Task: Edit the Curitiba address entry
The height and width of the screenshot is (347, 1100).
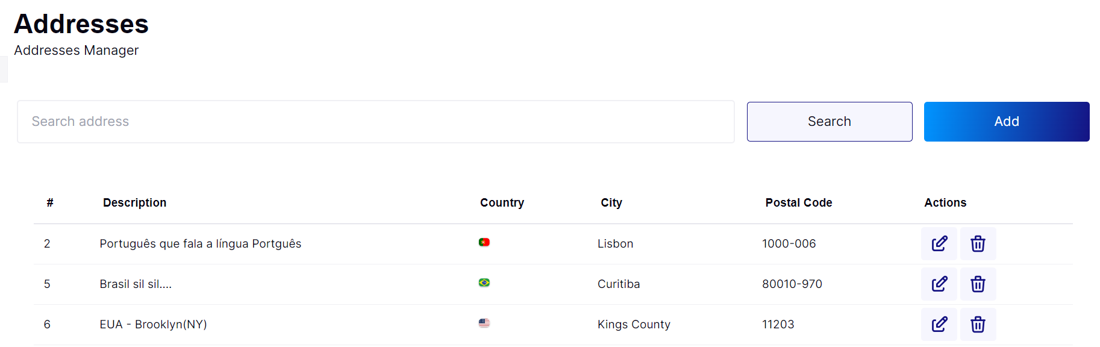Action: click(939, 284)
